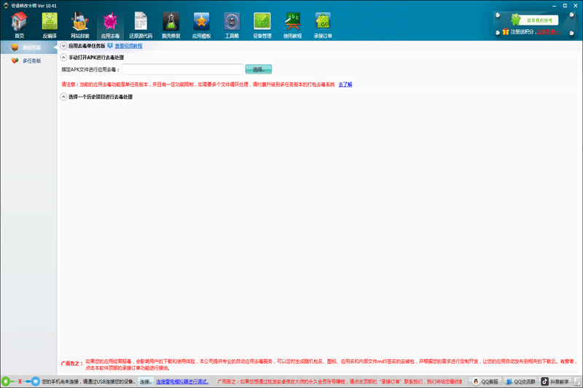Open the 首页 home icon in toolbar
Viewport: 583px width, 388px height.
[19, 25]
